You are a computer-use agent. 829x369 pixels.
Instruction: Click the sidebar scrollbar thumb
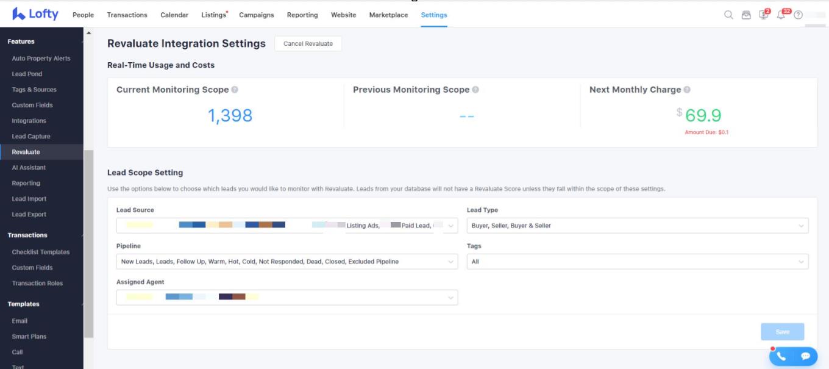coord(89,244)
